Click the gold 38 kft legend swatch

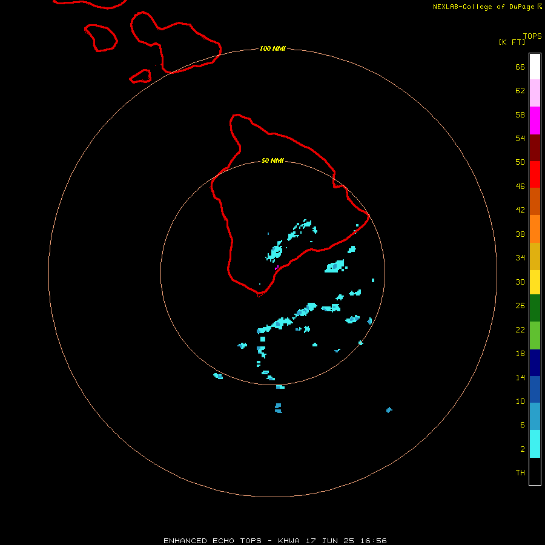pyautogui.click(x=535, y=256)
